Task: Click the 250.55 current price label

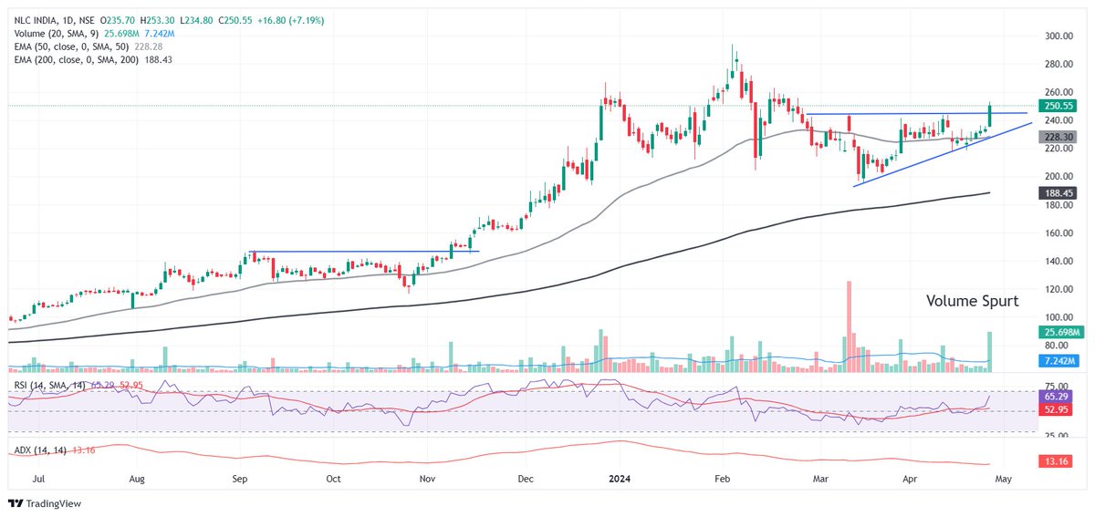Action: click(1058, 106)
